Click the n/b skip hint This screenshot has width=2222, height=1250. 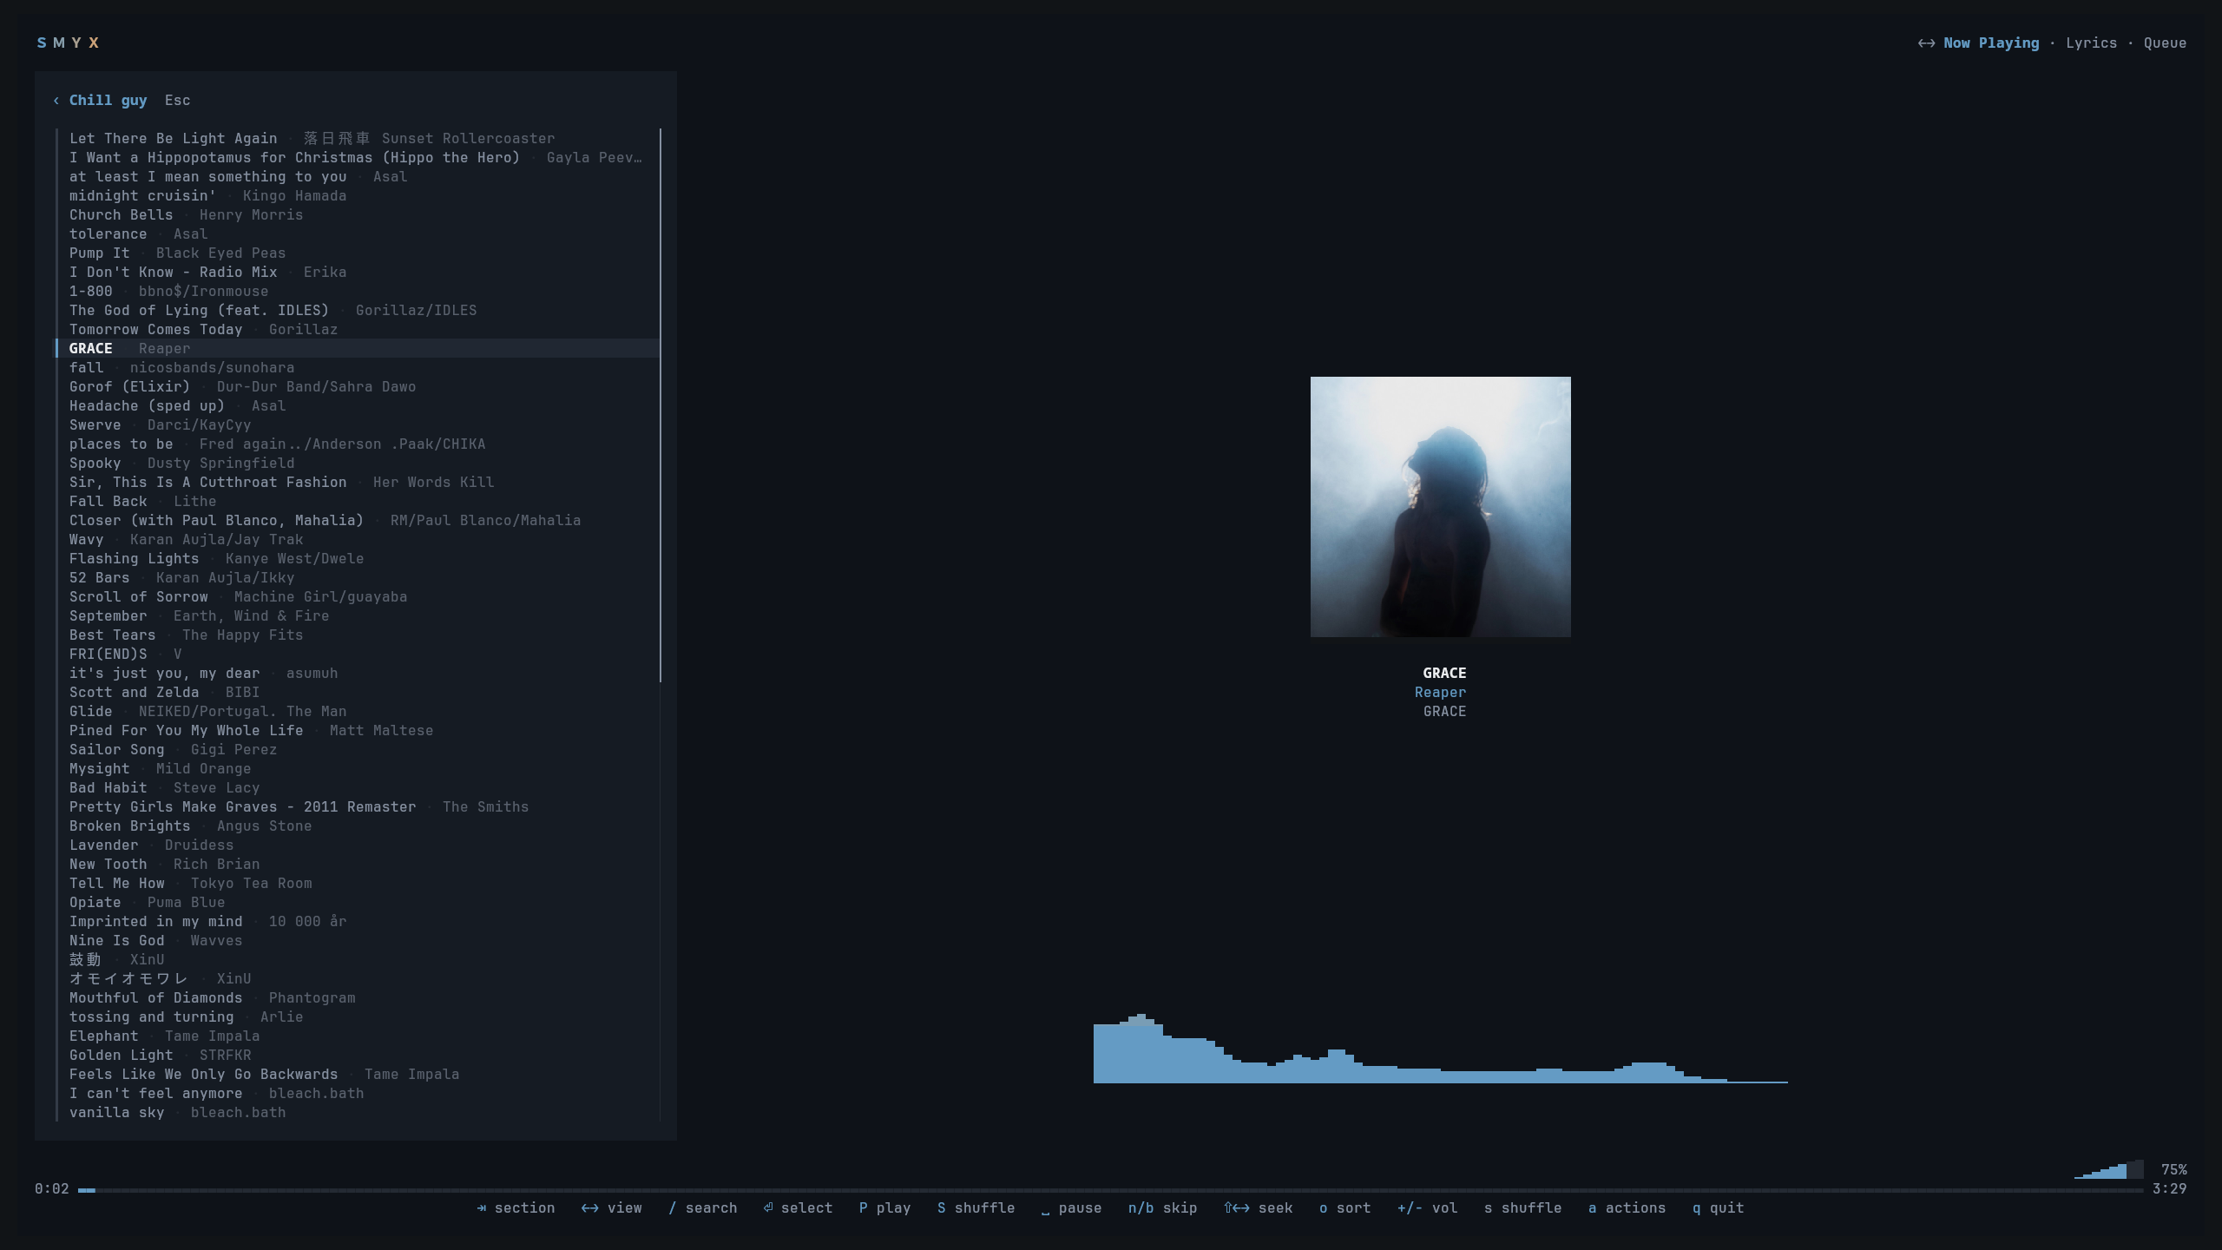1162,1208
